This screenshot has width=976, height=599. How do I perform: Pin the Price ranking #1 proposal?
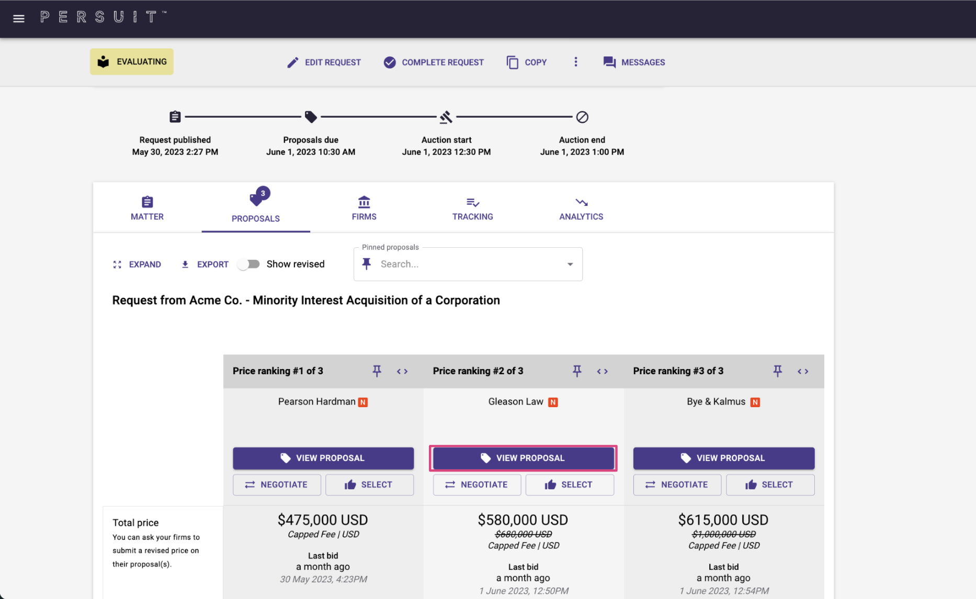377,371
